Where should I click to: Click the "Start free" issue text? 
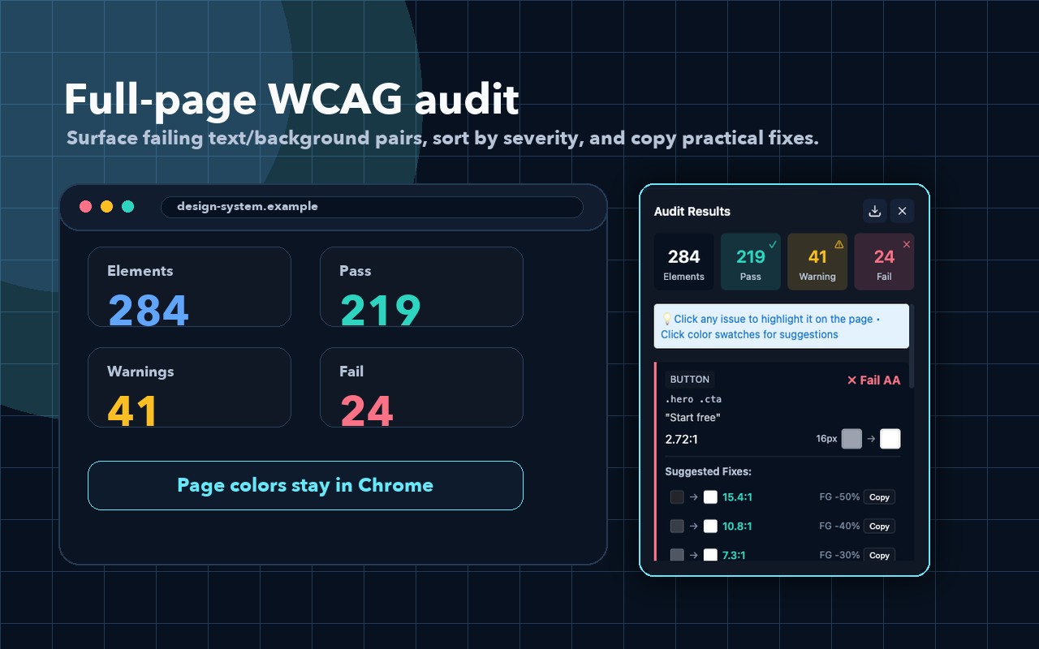tap(692, 418)
